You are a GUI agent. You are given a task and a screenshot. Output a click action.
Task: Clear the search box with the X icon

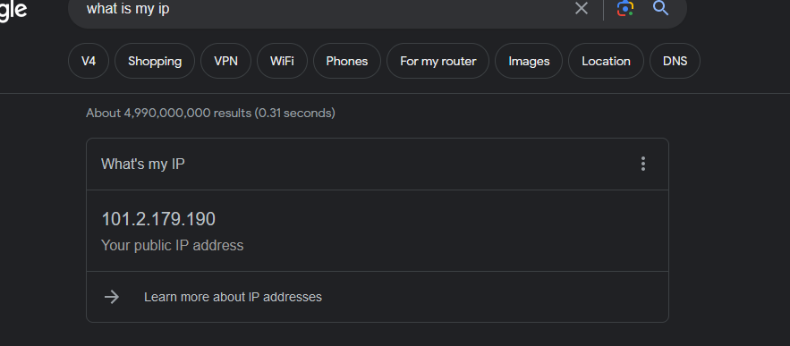click(582, 9)
